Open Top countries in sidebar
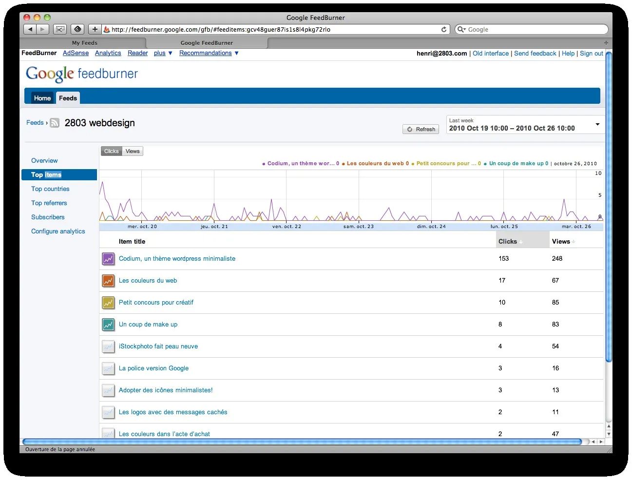The width and height of the screenshot is (632, 480). tap(50, 189)
